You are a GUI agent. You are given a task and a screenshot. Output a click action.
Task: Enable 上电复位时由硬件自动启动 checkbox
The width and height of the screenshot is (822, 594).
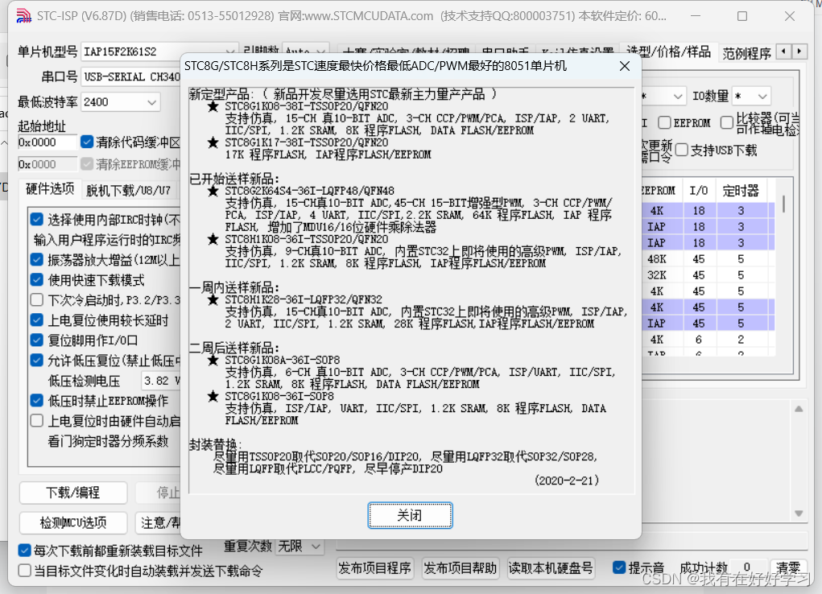pyautogui.click(x=37, y=421)
